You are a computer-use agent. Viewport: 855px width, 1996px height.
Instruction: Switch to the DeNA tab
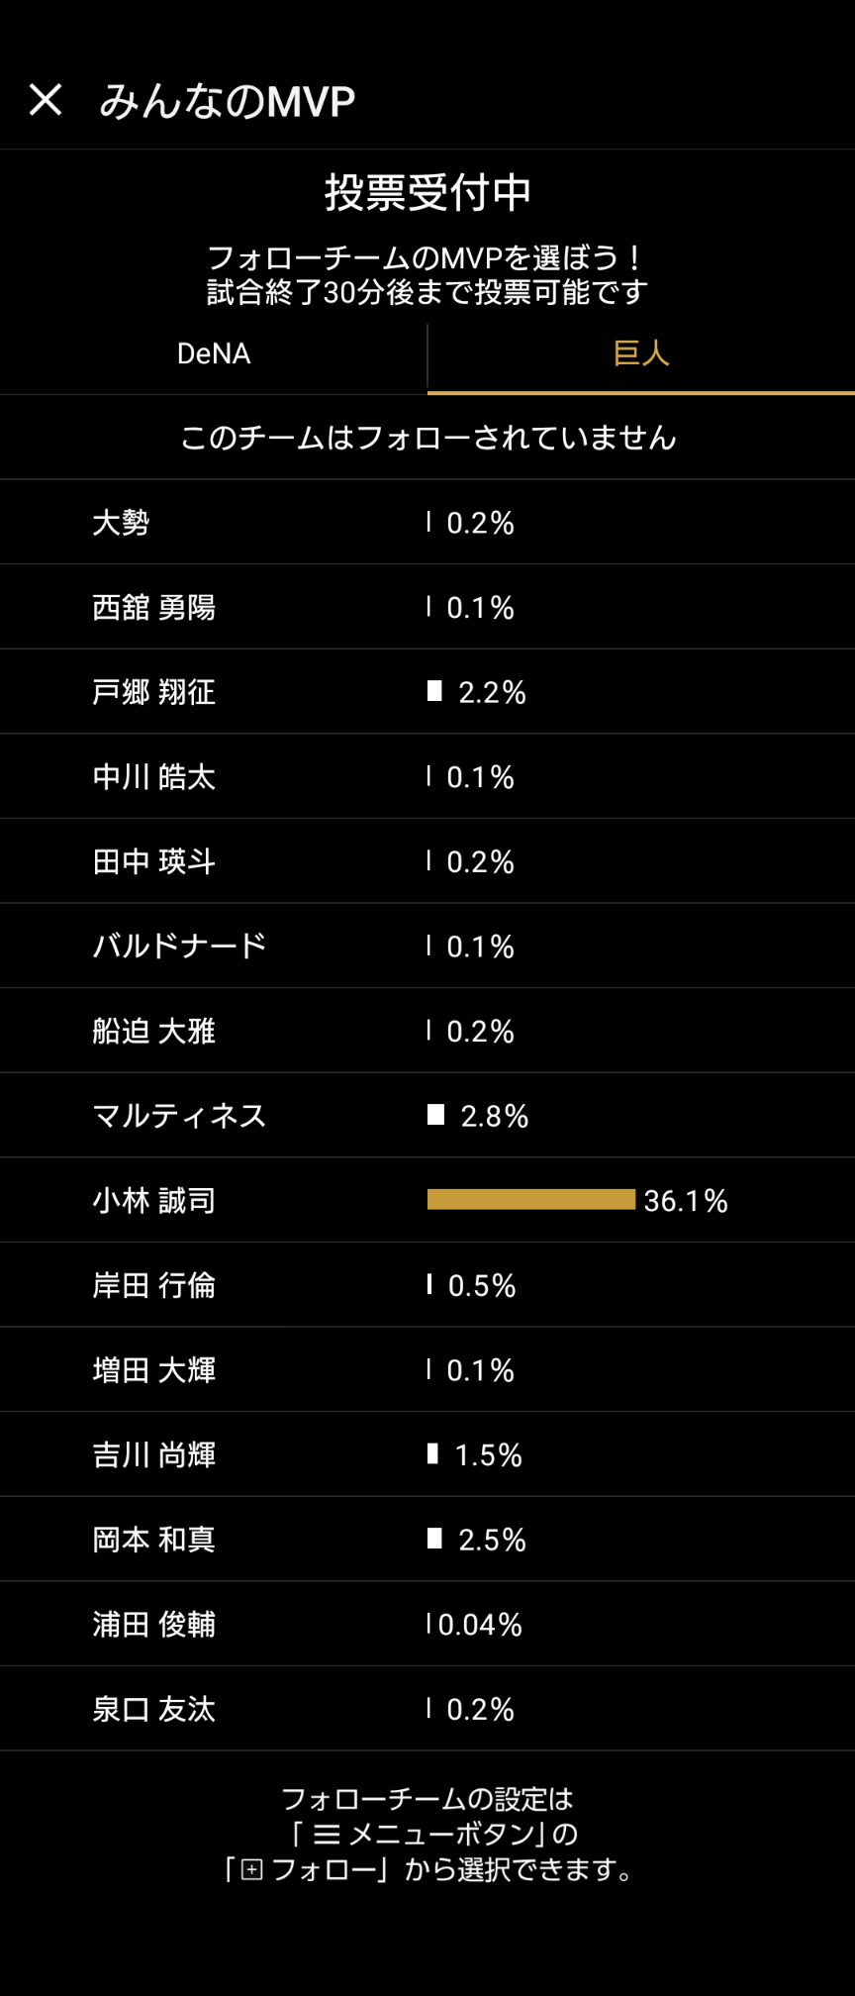pos(214,354)
